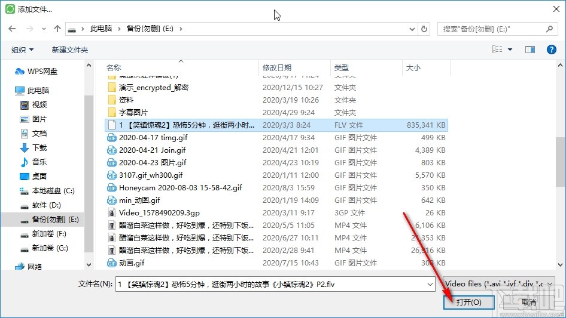This screenshot has height=318, width=566.
Task: Click the 打开(O) button
Action: point(469,302)
